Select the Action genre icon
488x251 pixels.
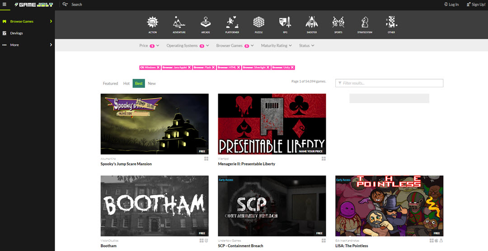tap(153, 23)
